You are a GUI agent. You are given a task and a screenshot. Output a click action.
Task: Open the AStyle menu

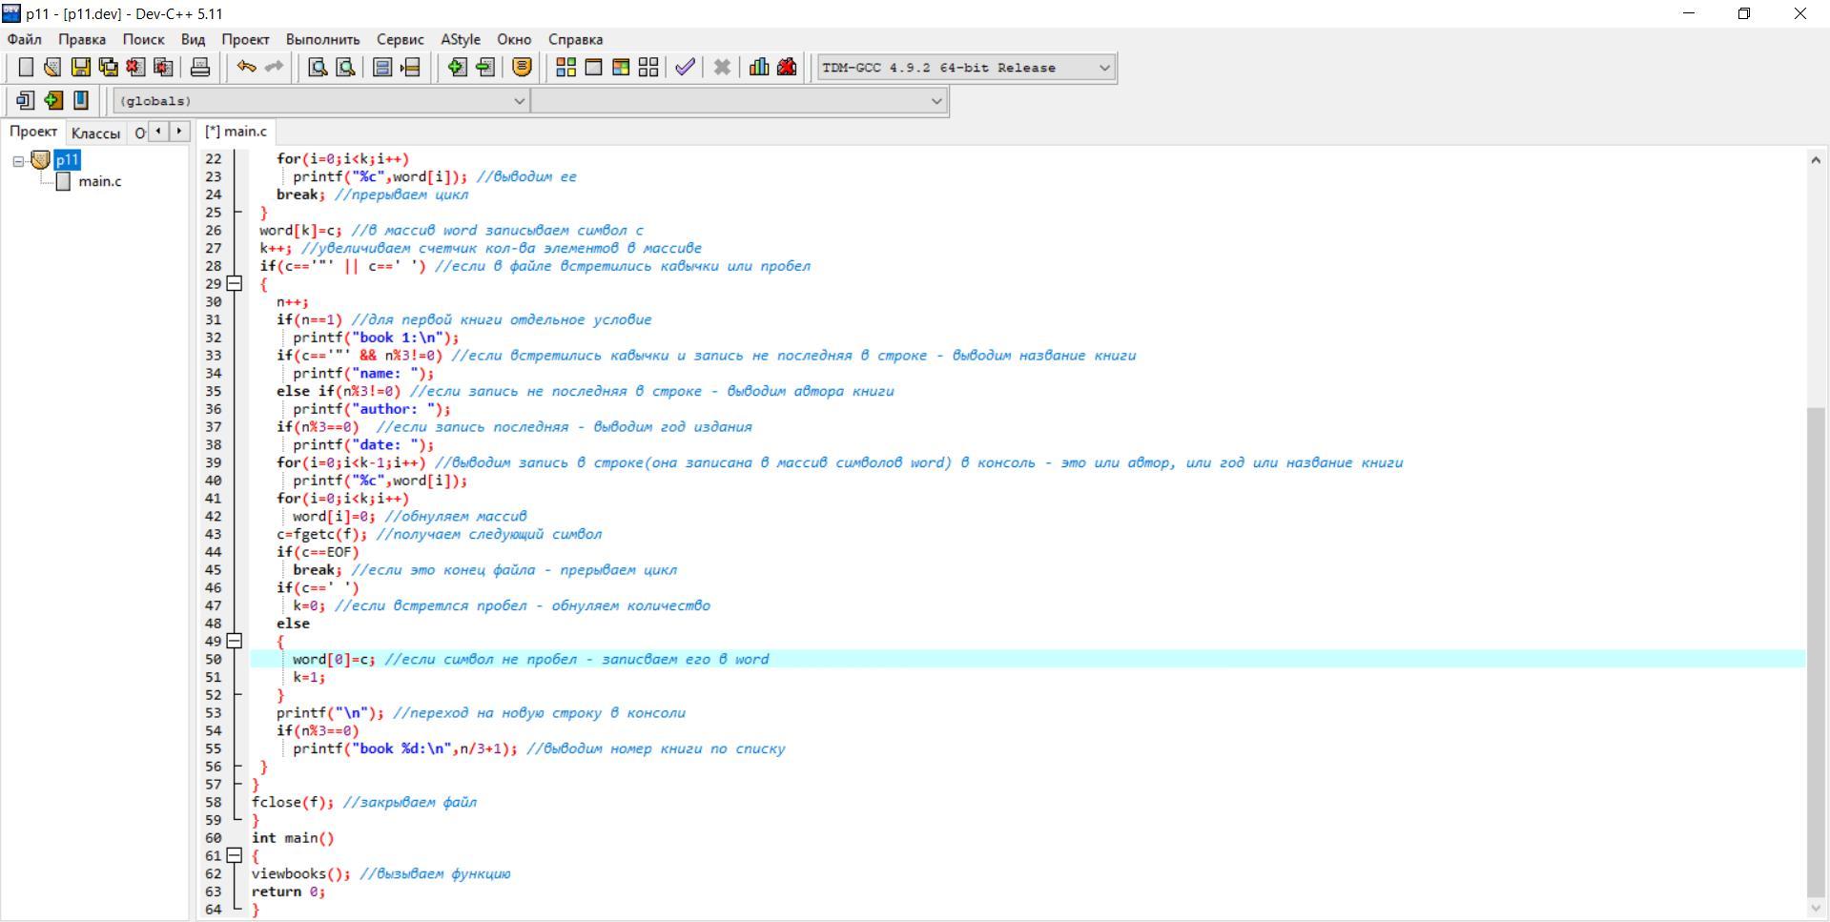(461, 39)
